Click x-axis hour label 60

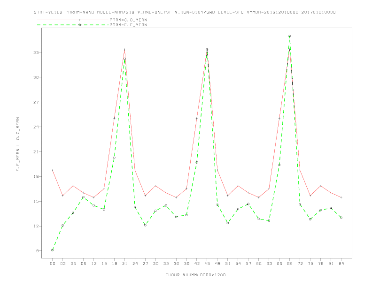(259, 264)
